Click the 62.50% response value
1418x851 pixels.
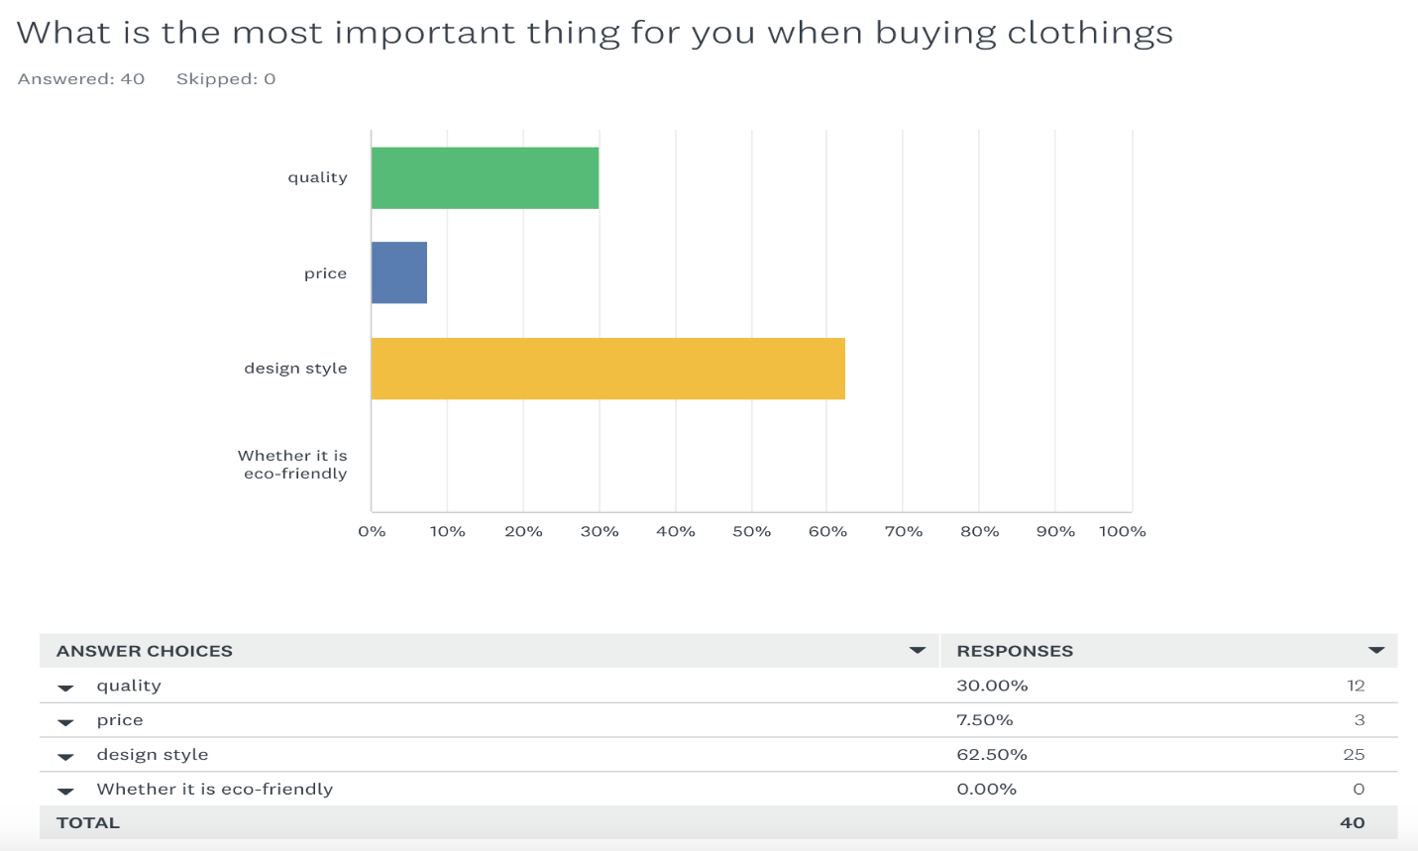point(992,755)
